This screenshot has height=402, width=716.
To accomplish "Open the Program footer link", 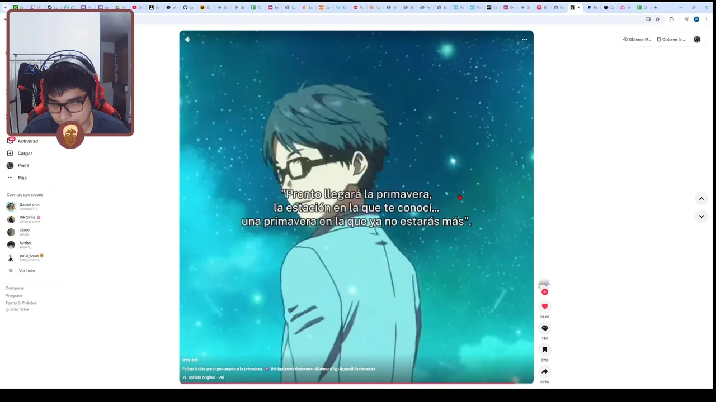I will (13, 295).
